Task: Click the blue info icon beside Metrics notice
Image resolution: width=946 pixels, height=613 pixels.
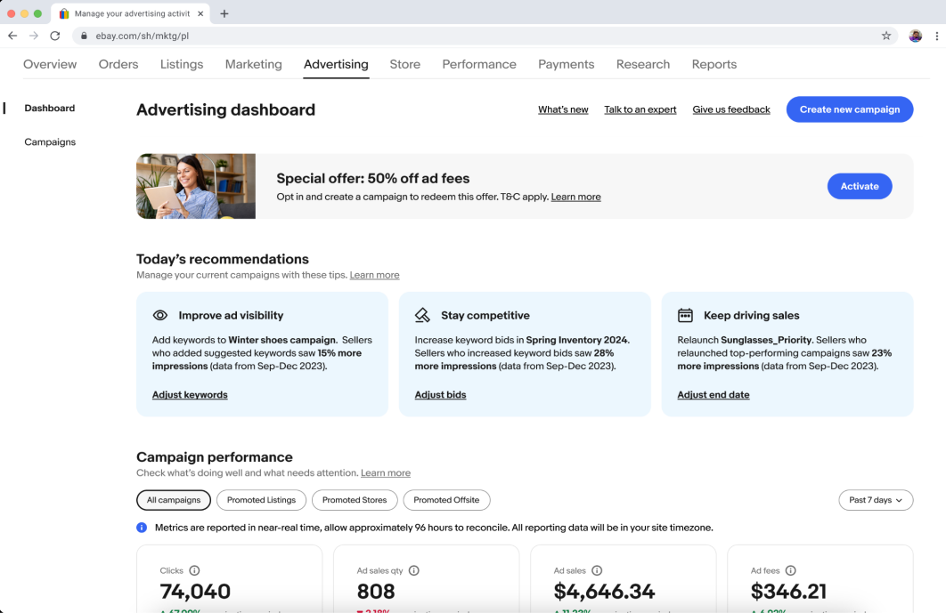Action: point(142,528)
